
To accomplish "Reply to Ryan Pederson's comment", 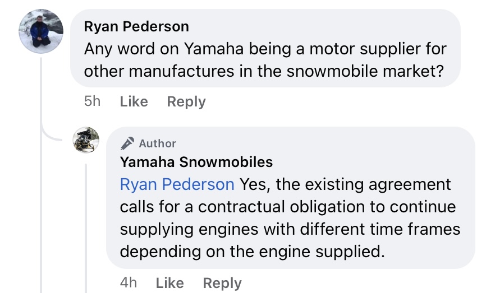I will pos(186,102).
